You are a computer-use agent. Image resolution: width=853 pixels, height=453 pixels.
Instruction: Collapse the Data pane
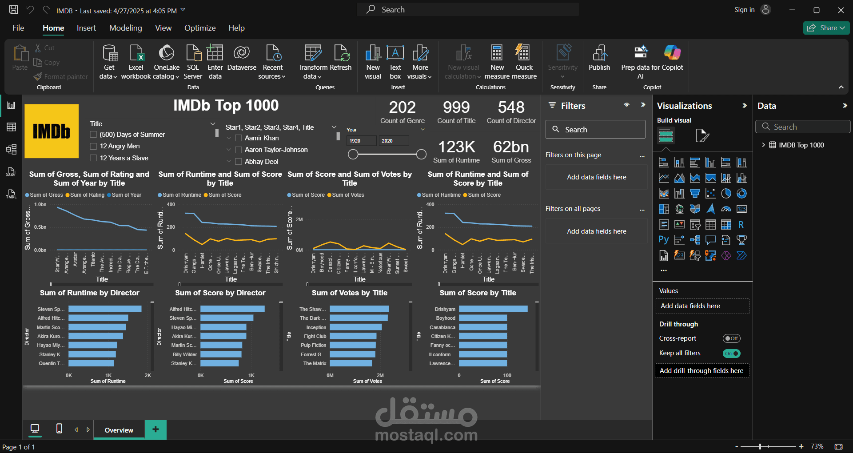coord(845,106)
